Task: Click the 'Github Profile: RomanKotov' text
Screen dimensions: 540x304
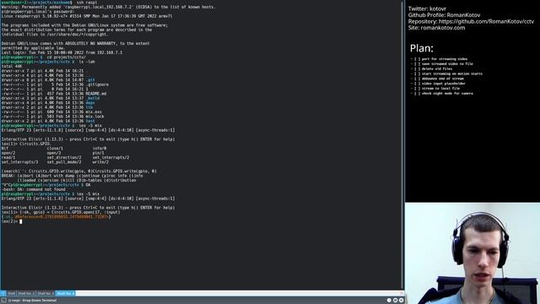Action: 445,15
